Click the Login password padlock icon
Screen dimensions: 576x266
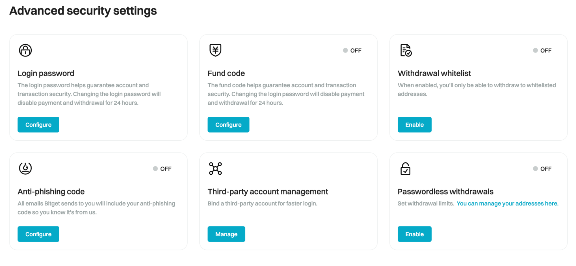tap(25, 50)
